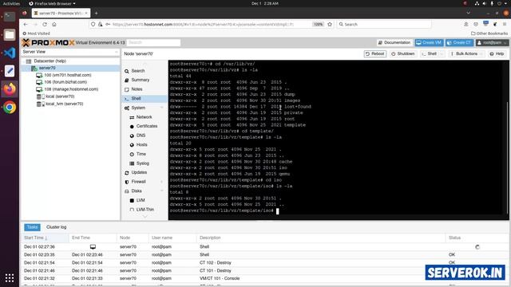Open the Terminal app in the dock
Viewport: 511px width, 287px height.
(10, 16)
